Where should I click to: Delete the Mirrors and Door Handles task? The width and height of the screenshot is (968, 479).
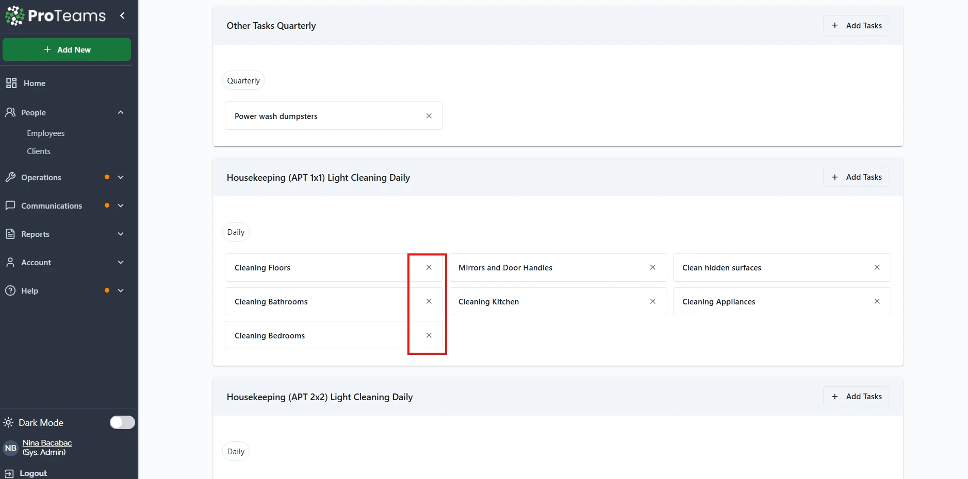tap(652, 267)
